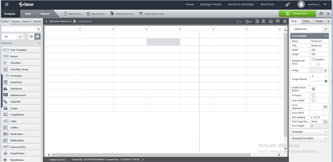Screen dimensions: 333x162
Task: Switch to the Rule tab
Action: click(28, 14)
